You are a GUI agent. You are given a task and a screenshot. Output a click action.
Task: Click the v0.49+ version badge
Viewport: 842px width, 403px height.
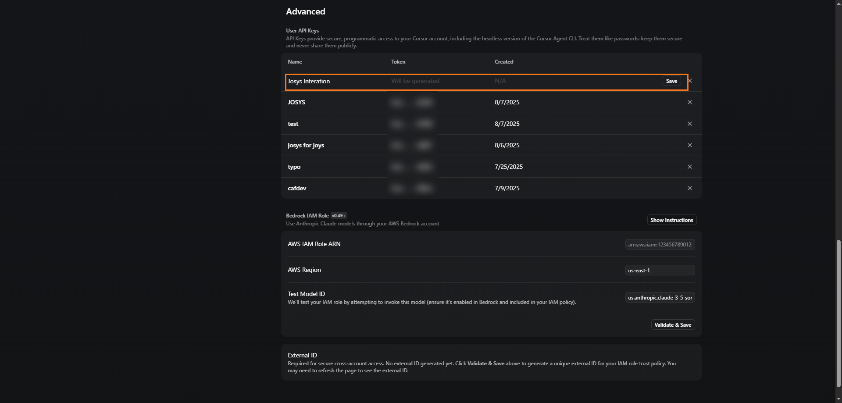[x=339, y=216]
